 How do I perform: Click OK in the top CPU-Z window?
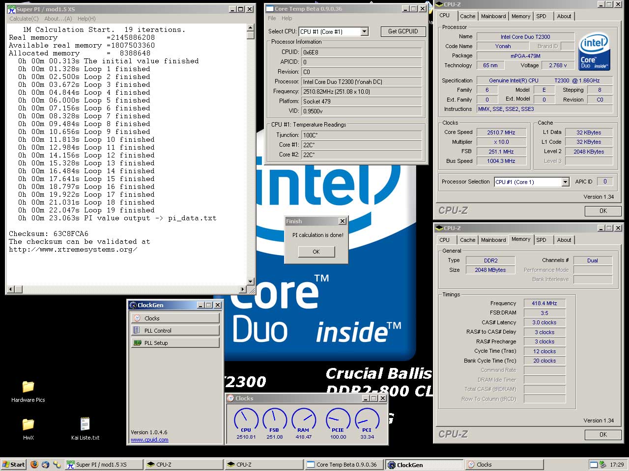pyautogui.click(x=603, y=211)
